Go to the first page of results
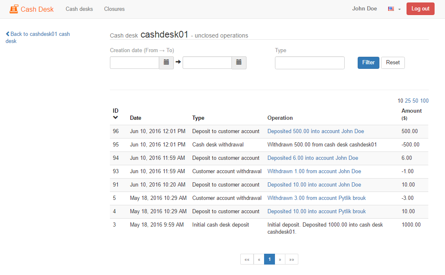The width and height of the screenshot is (445, 275). pos(247,259)
